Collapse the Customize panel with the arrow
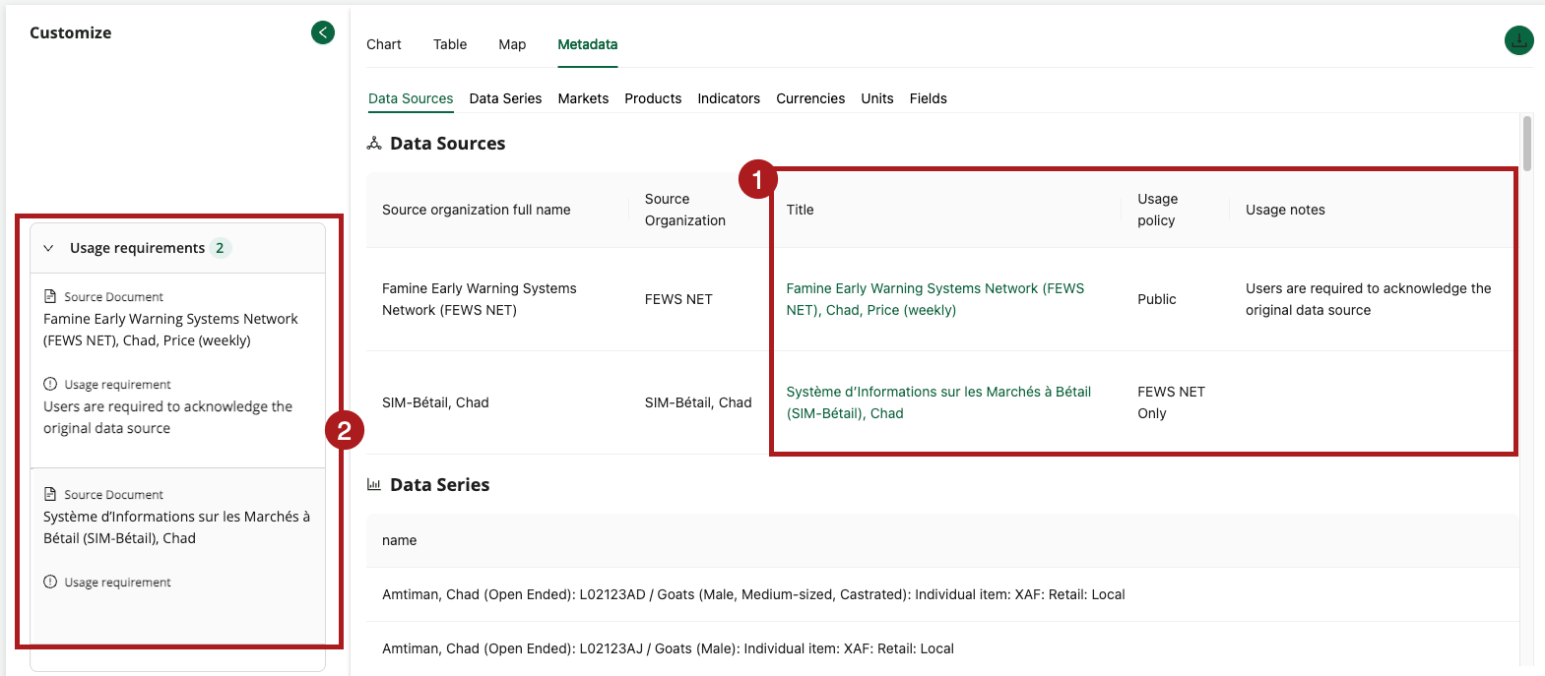This screenshot has width=1545, height=676. (x=323, y=32)
